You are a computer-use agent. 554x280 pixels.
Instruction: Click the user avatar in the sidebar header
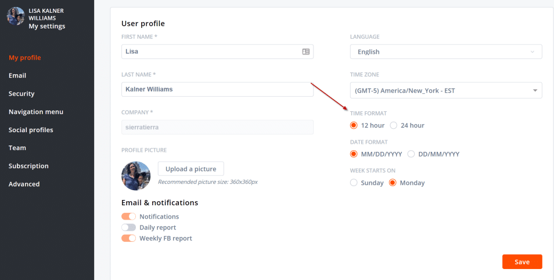click(16, 16)
